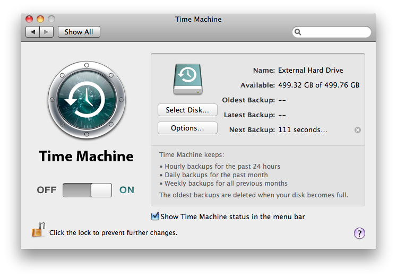Click the magnifying glass in search box

[x=298, y=32]
